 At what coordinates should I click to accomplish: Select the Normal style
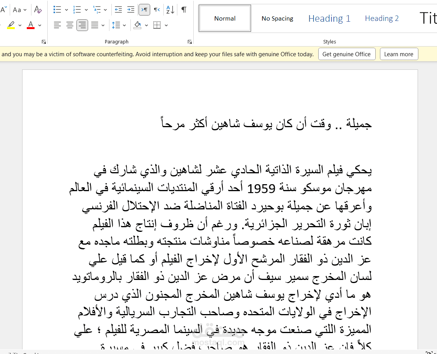(x=225, y=18)
